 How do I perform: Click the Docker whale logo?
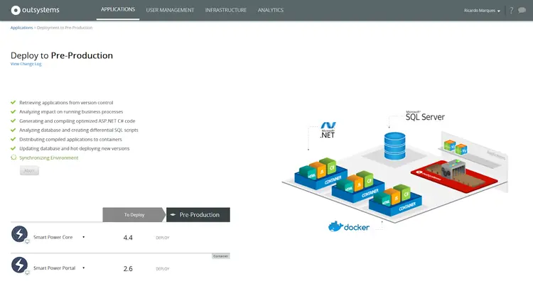(x=335, y=226)
